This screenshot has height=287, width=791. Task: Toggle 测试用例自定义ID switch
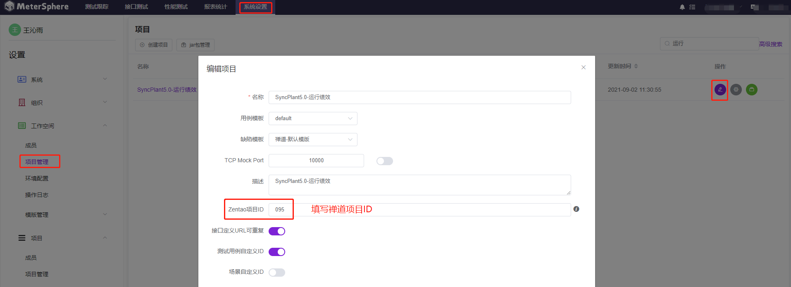pyautogui.click(x=277, y=252)
